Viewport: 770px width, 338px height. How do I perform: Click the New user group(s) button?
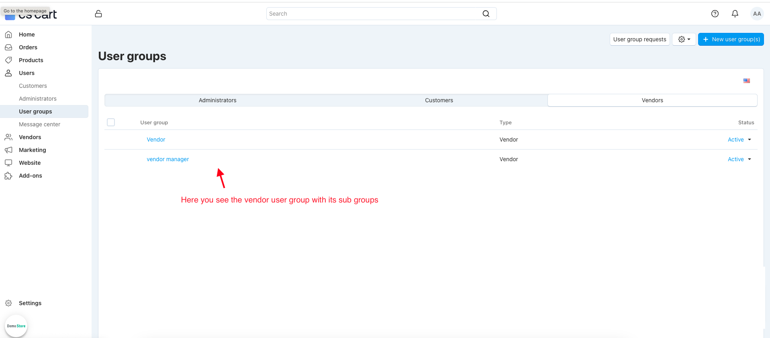click(731, 39)
